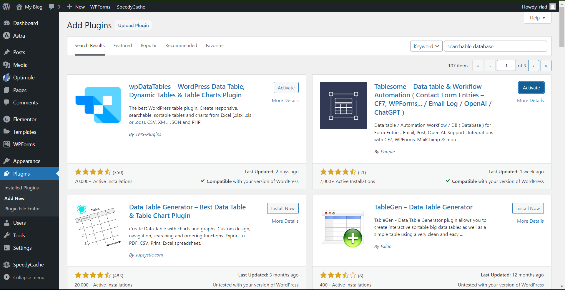Open the Dashboard from the sidebar
Image resolution: width=565 pixels, height=290 pixels.
[7, 23]
